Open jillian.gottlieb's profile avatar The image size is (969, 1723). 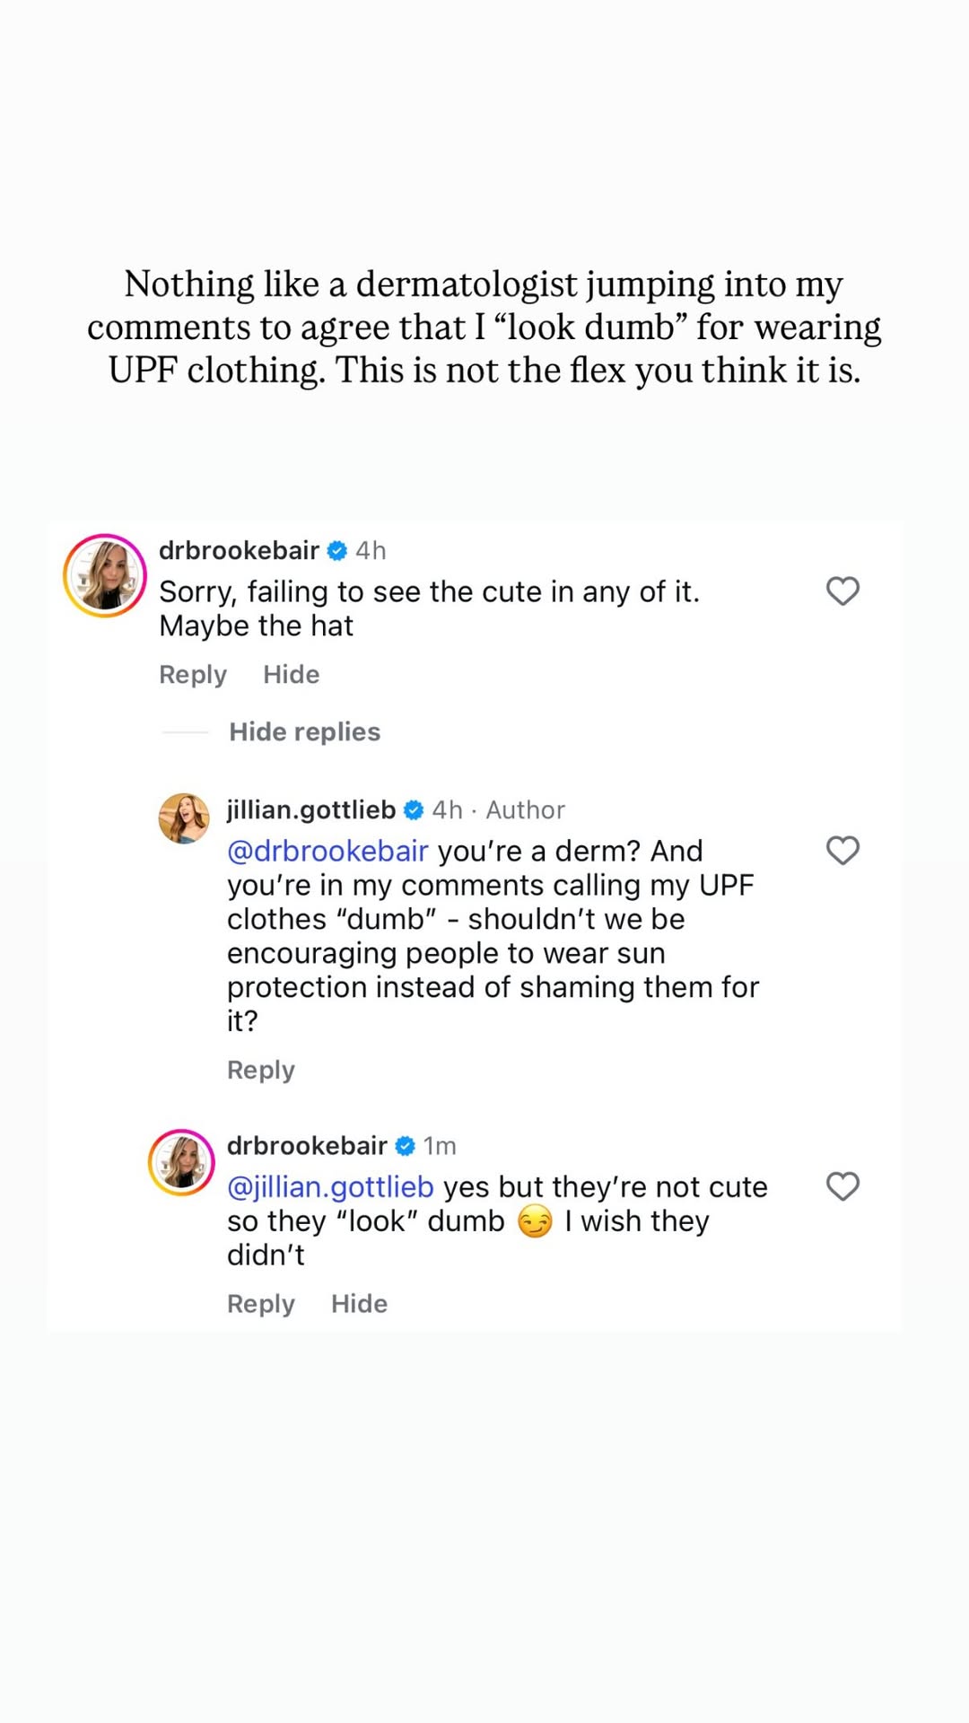point(184,818)
